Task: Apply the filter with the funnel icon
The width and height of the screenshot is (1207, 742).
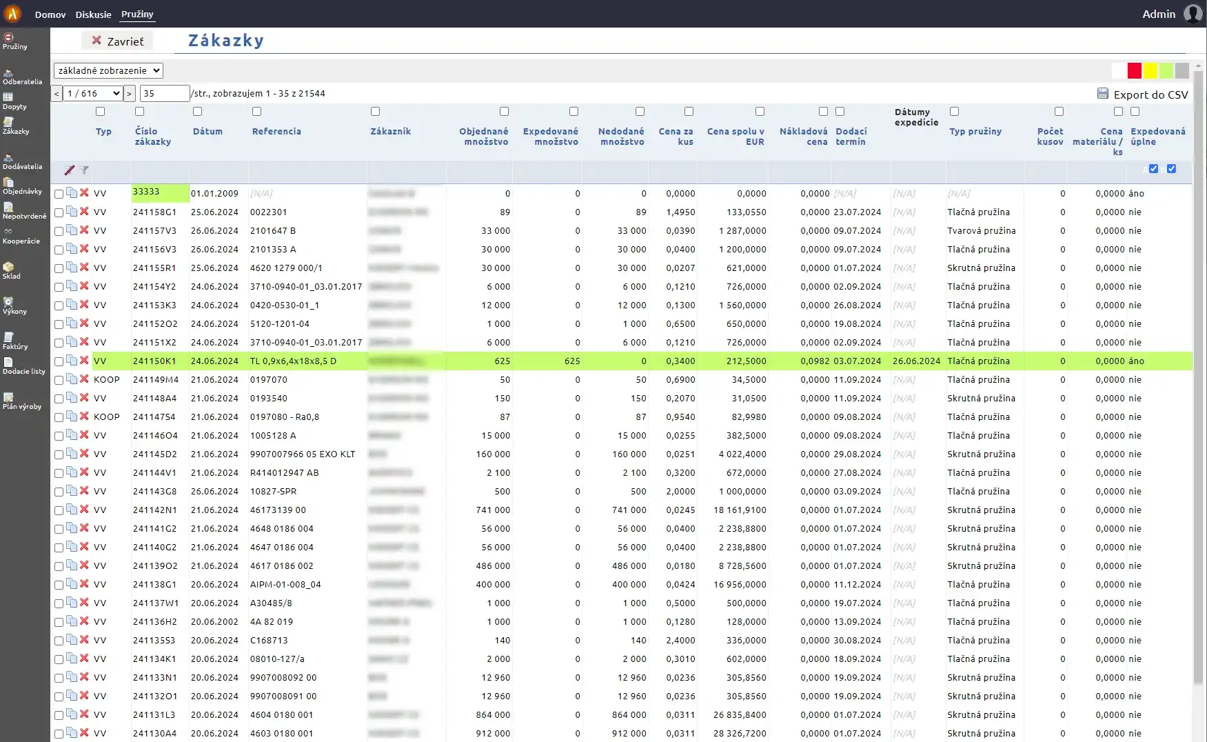Action: click(x=84, y=170)
